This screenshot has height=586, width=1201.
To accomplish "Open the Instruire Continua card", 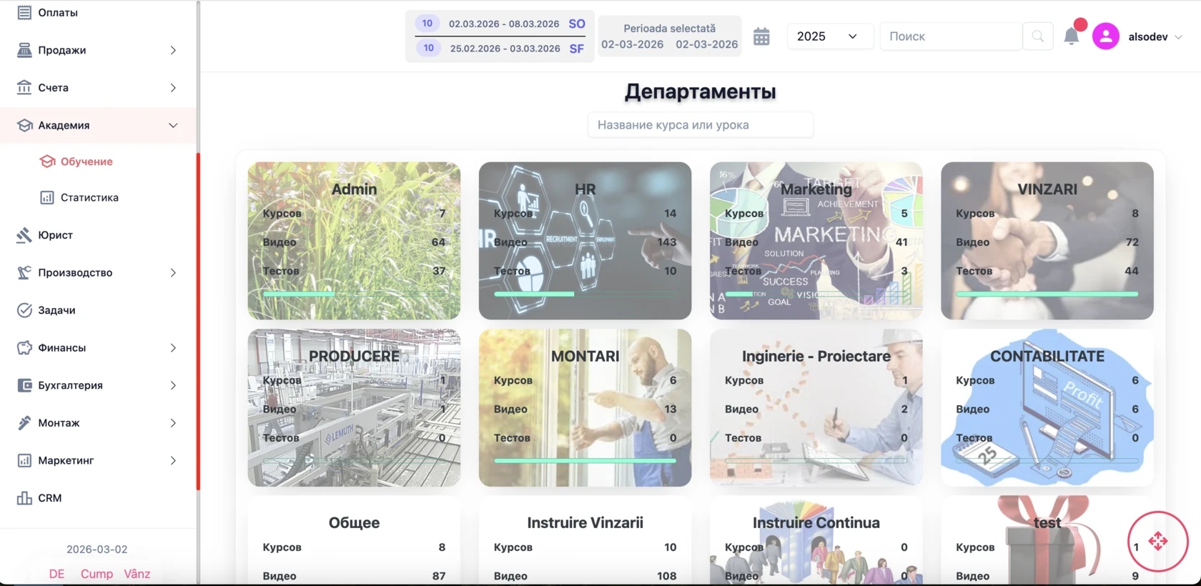I will tap(816, 541).
